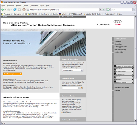Click the Impressum sidebar button
This screenshot has height=125, width=137.
click(x=124, y=74)
